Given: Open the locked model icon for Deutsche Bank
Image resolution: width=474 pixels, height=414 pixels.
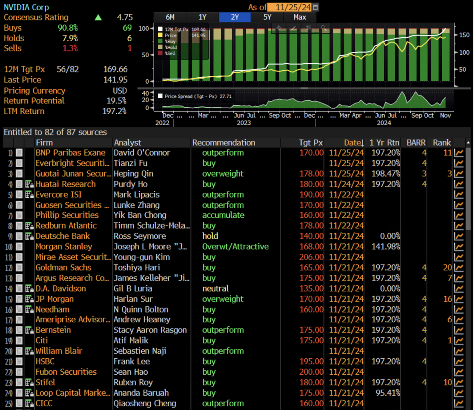Looking at the screenshot, I should point(29,237).
